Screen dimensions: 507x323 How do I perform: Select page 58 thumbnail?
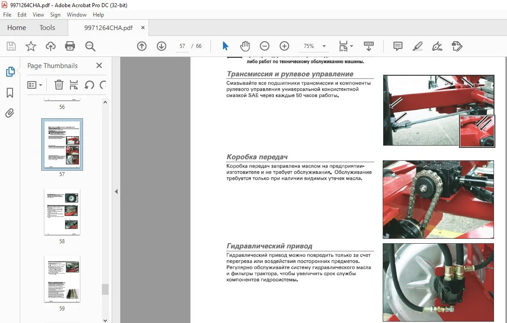(x=62, y=211)
